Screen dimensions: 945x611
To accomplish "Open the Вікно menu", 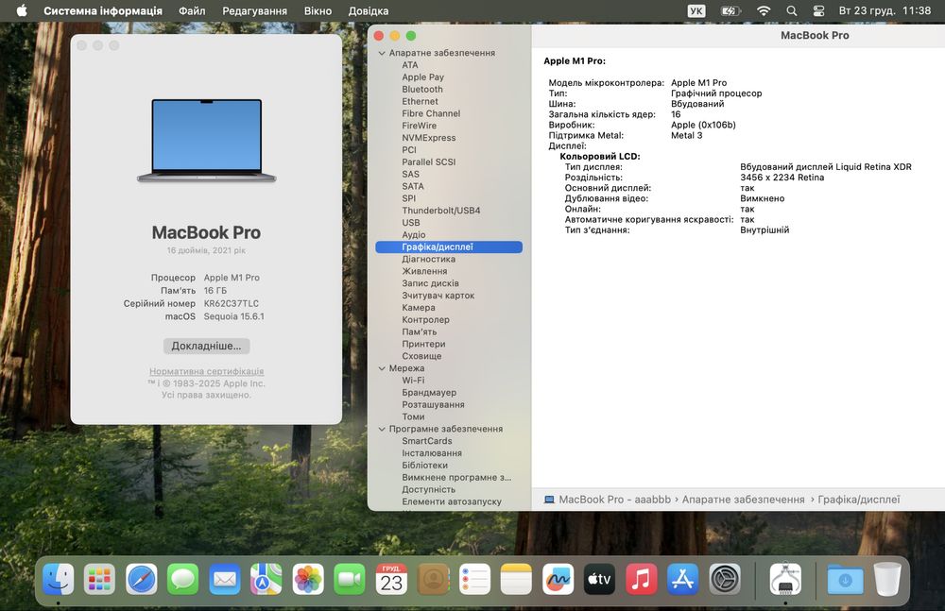I will 318,10.
